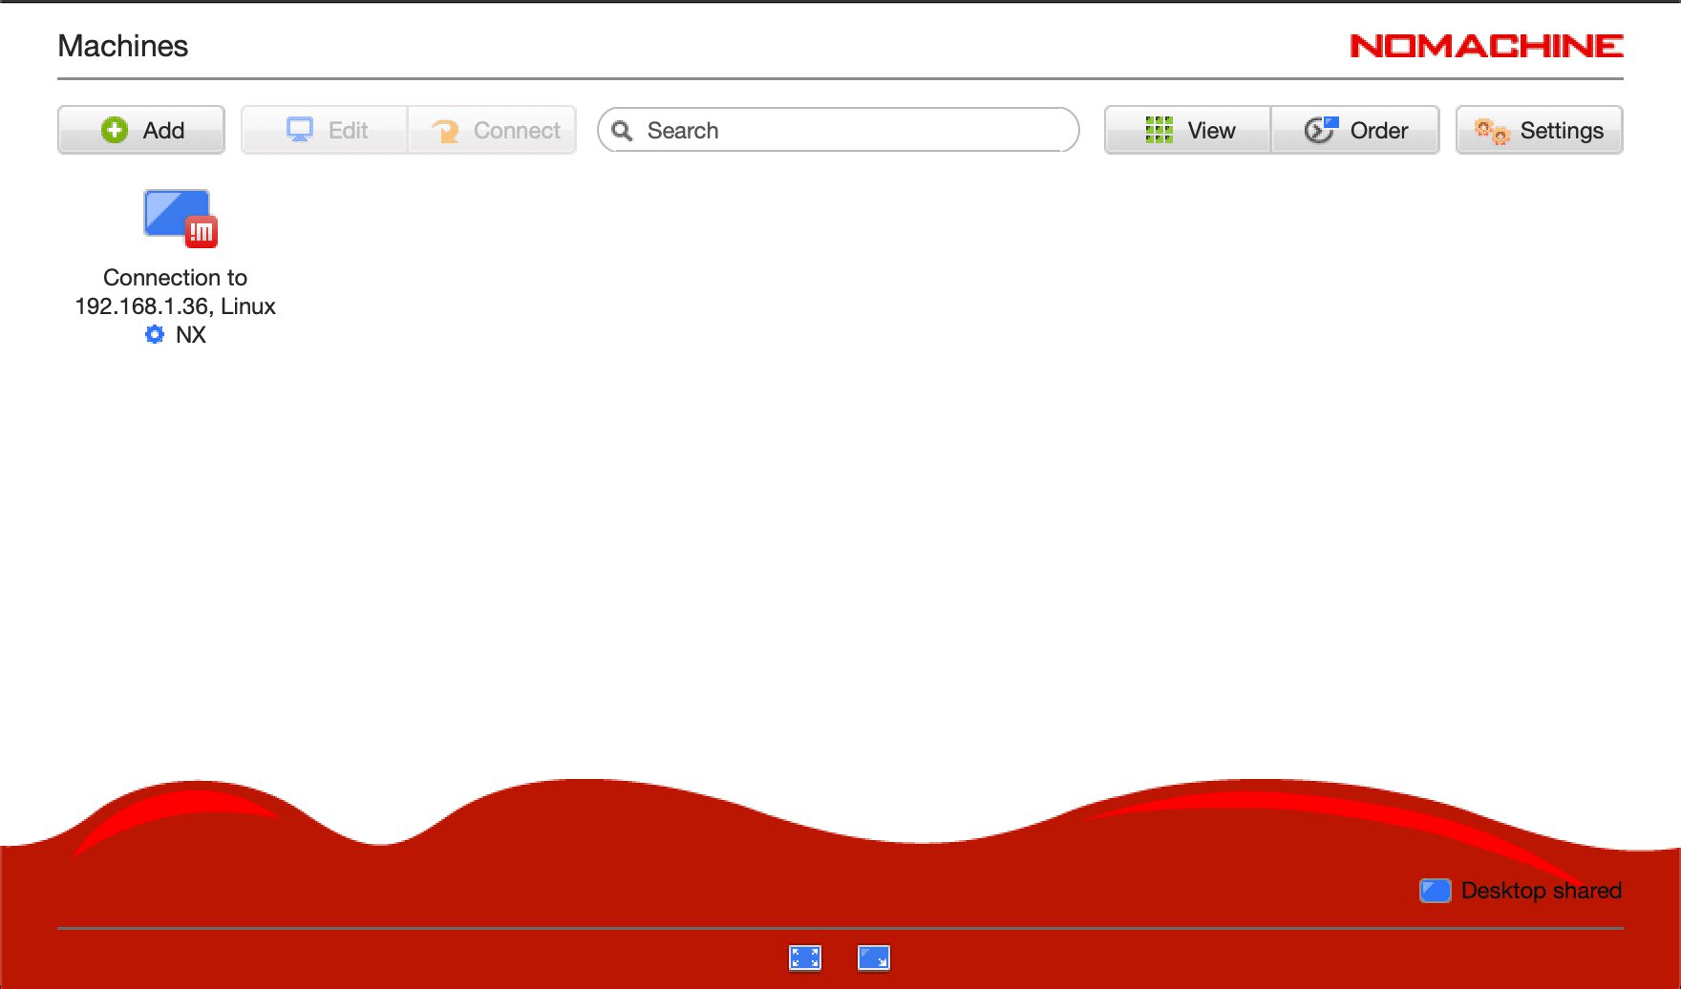Switch to fullscreen mode icon
Viewport: 1681px width, 989px height.
pos(805,957)
